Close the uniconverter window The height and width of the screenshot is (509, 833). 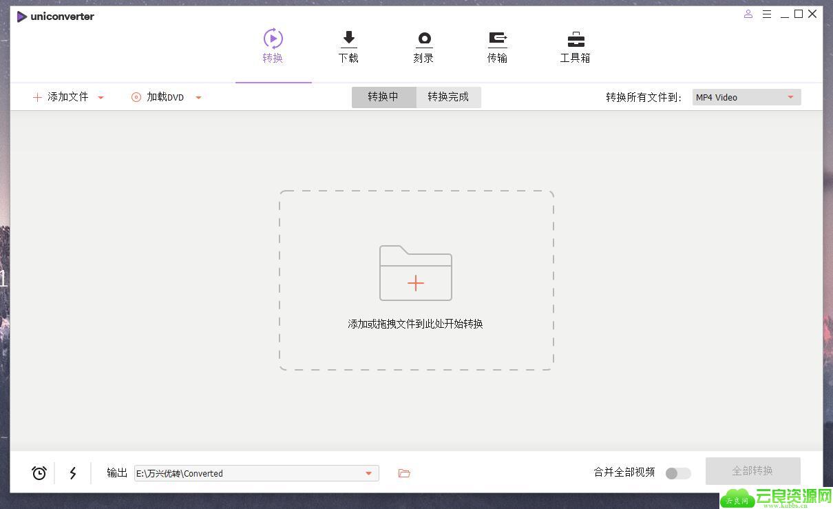[812, 14]
